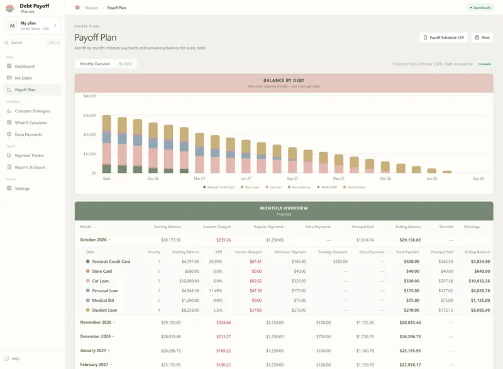Open the What-If Calculator icon

(x=9, y=123)
